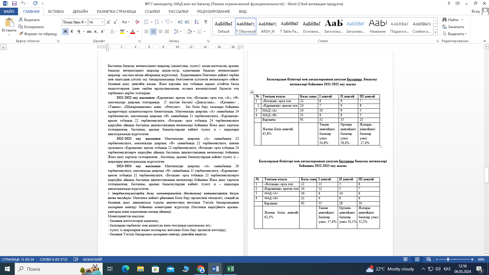Open shading paint bucket dropdown arrow
This screenshot has height=275, width=489.
coord(194,31)
